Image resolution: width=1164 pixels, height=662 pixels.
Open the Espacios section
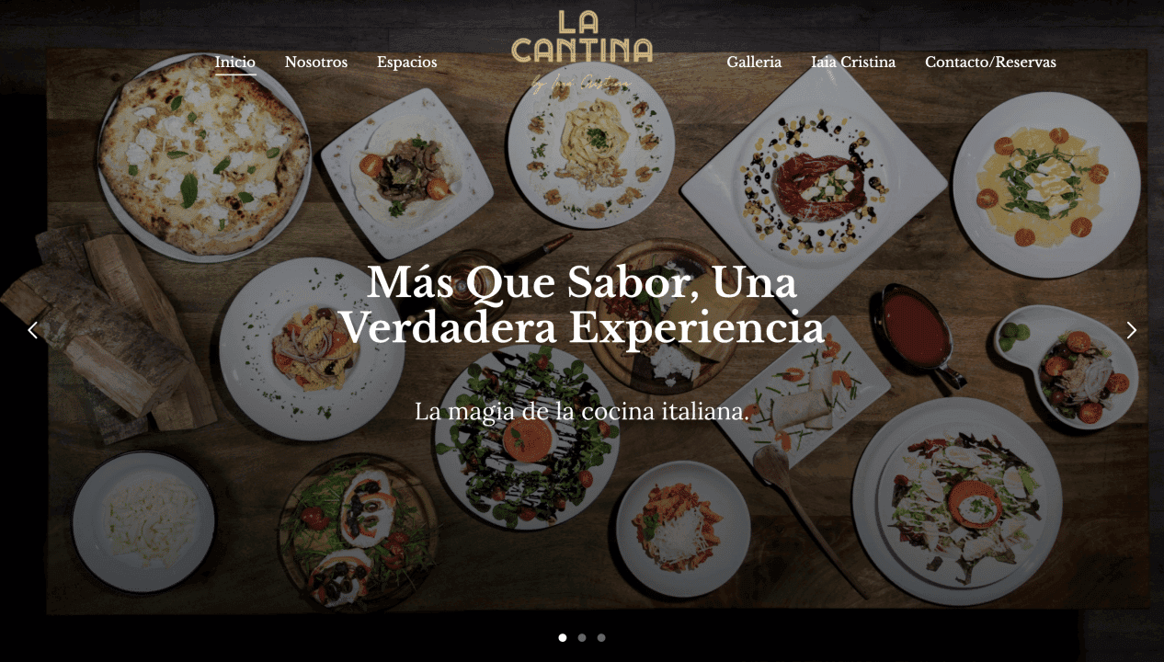pos(407,63)
